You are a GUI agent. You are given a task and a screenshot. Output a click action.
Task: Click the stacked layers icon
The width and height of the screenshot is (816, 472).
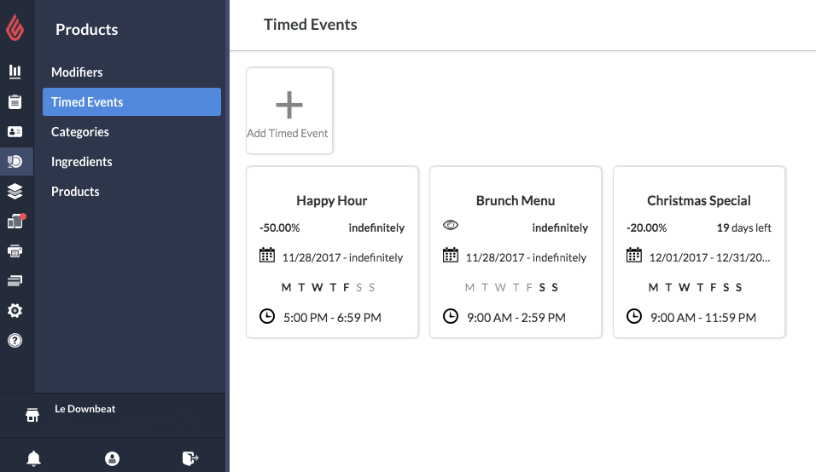tap(15, 191)
